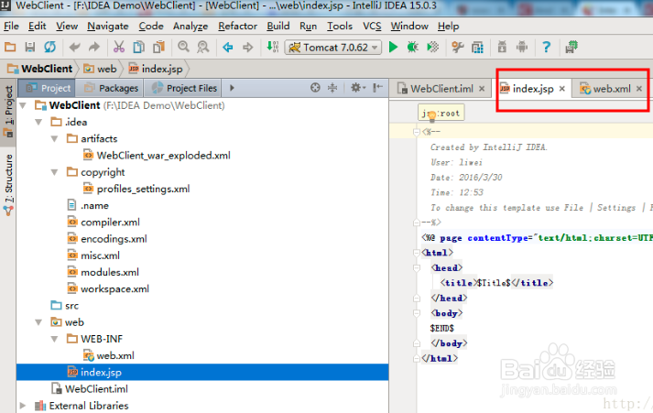
Task: Click the SDK Manager icon
Action: [x=502, y=47]
